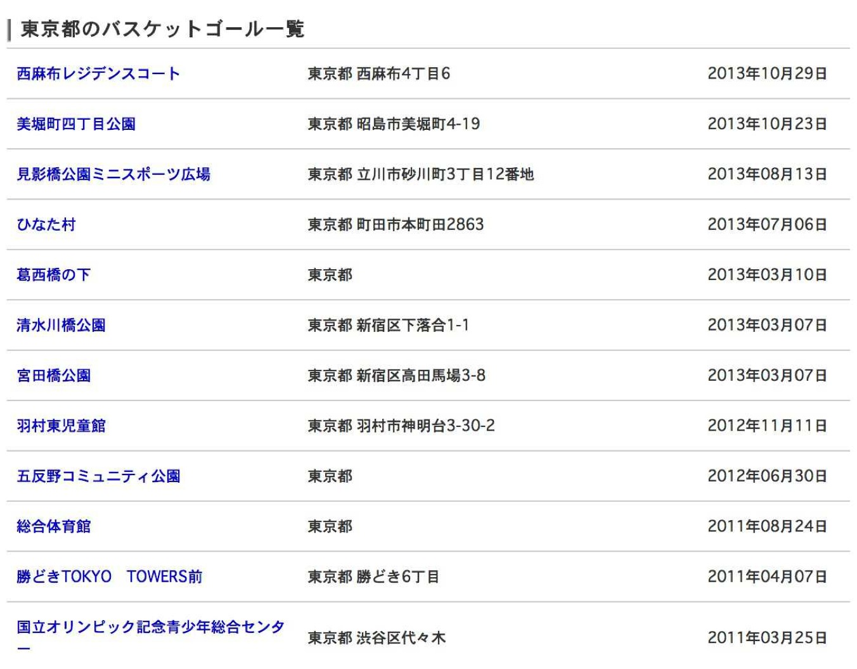857x669 pixels.
Task: Click 2013年03月07日 in 宮田橋公園 row
Action: [767, 376]
